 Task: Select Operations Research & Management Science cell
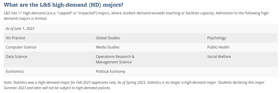(150, 59)
